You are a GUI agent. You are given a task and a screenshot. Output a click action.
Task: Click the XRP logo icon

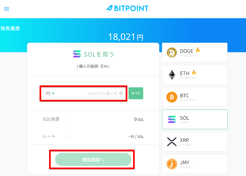(x=172, y=142)
